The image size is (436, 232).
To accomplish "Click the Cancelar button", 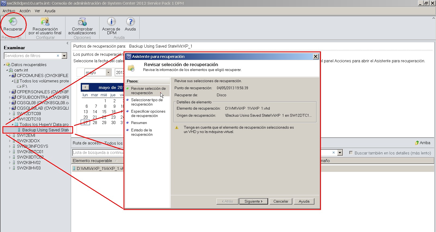I will pyautogui.click(x=281, y=201).
